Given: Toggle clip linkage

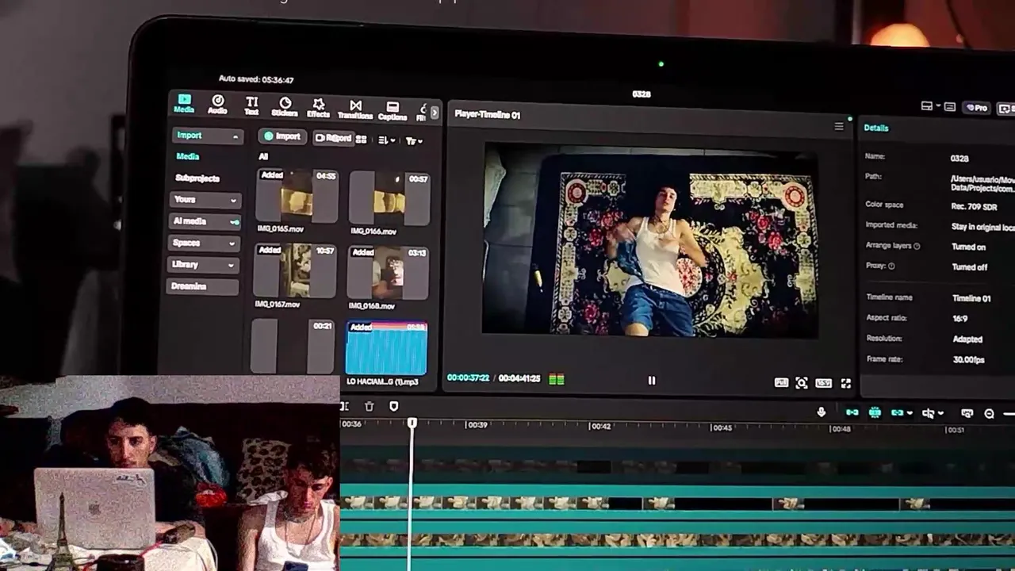Looking at the screenshot, I should pyautogui.click(x=897, y=412).
